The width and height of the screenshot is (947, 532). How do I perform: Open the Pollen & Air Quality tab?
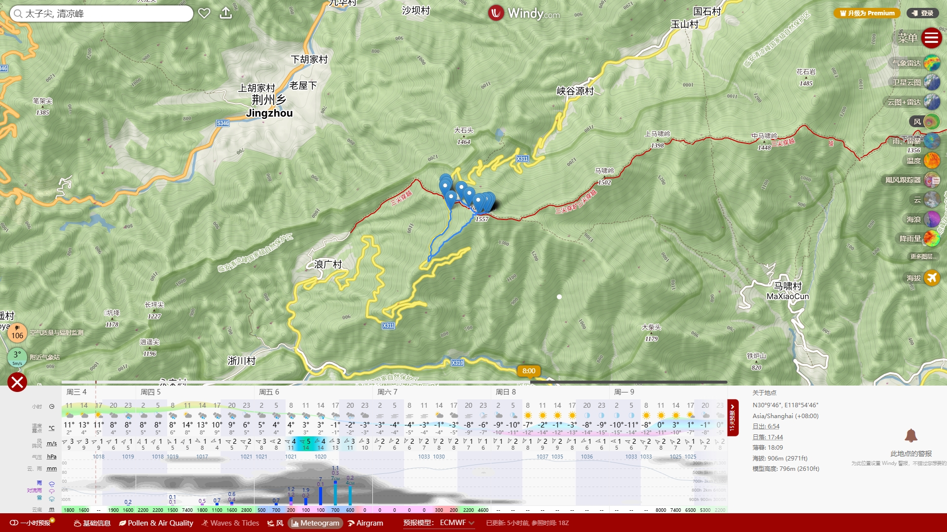[156, 523]
